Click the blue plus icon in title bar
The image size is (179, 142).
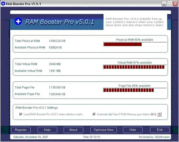pos(3,4)
